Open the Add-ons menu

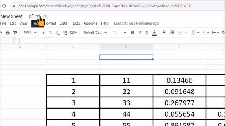[x=90, y=23]
